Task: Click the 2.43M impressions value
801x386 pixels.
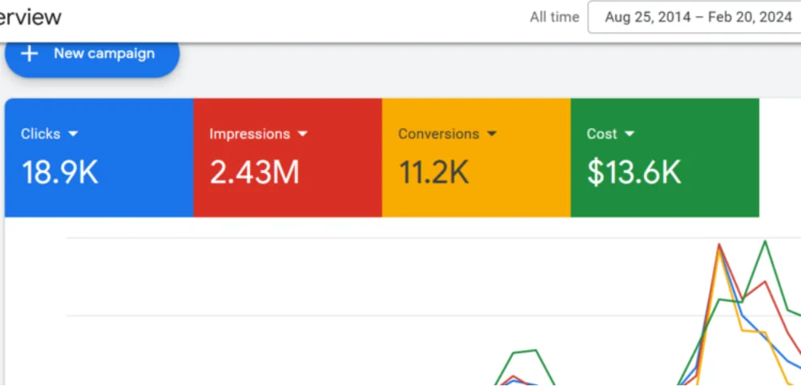Action: [x=255, y=172]
